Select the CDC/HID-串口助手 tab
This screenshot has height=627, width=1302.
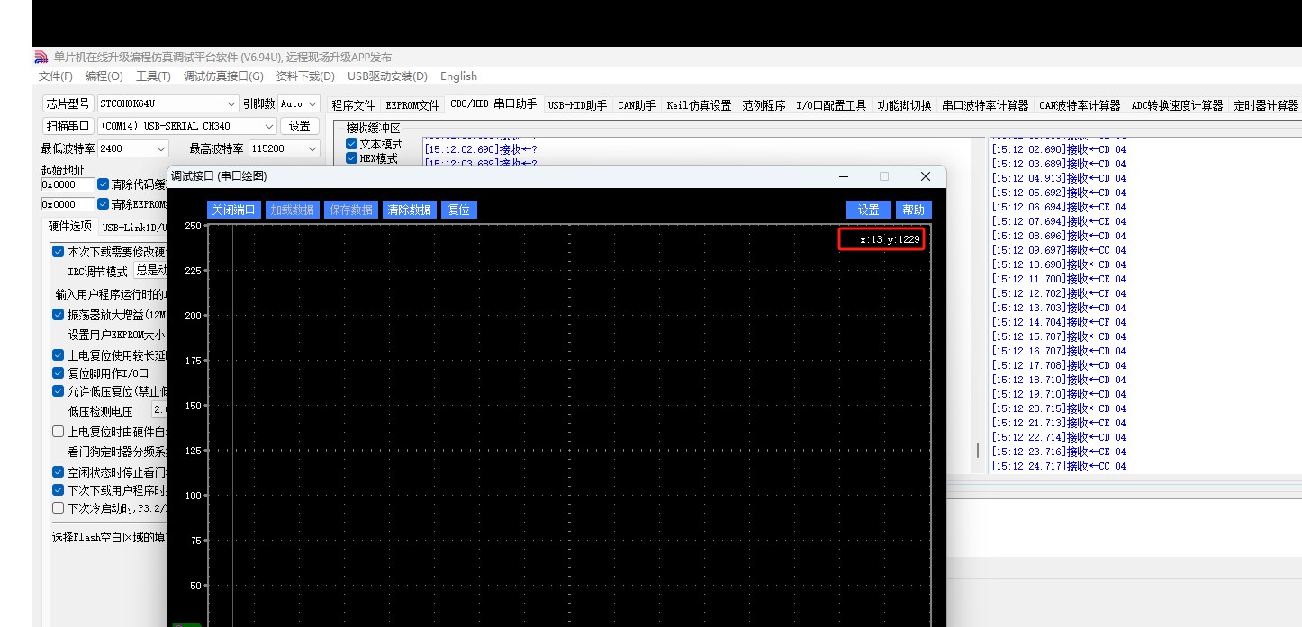[x=493, y=104]
